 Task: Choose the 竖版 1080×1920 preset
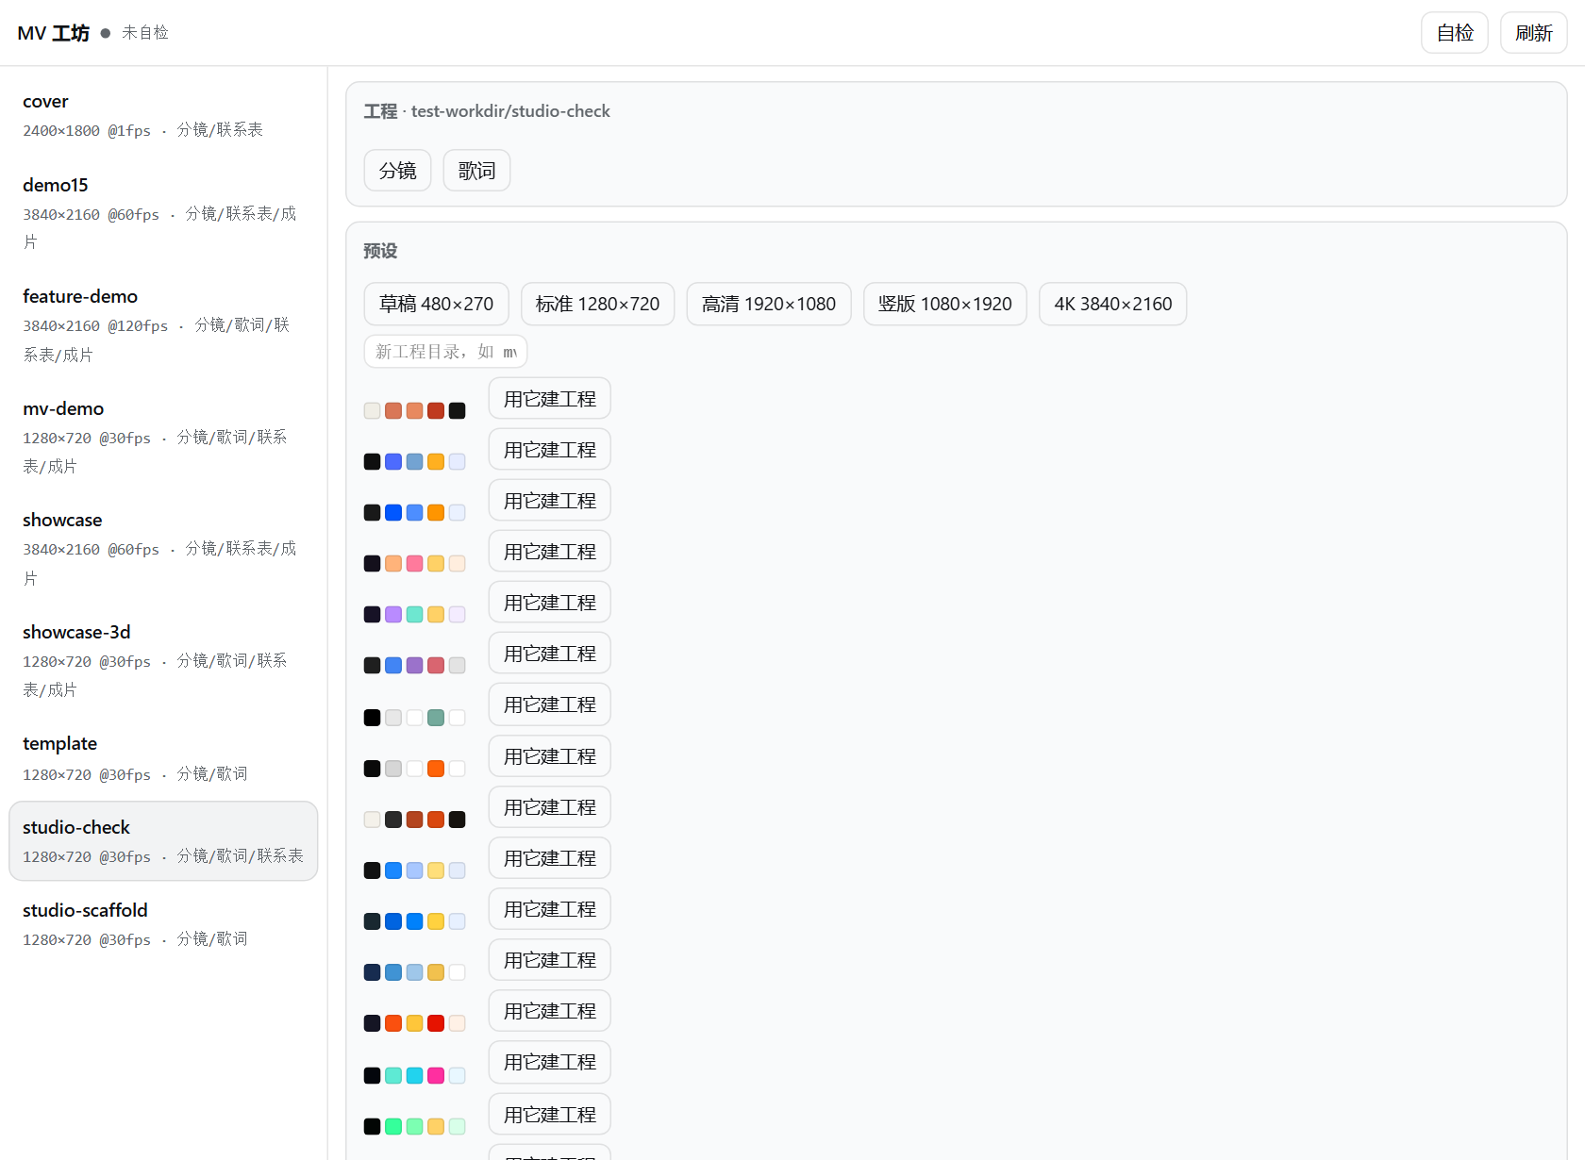pos(944,304)
